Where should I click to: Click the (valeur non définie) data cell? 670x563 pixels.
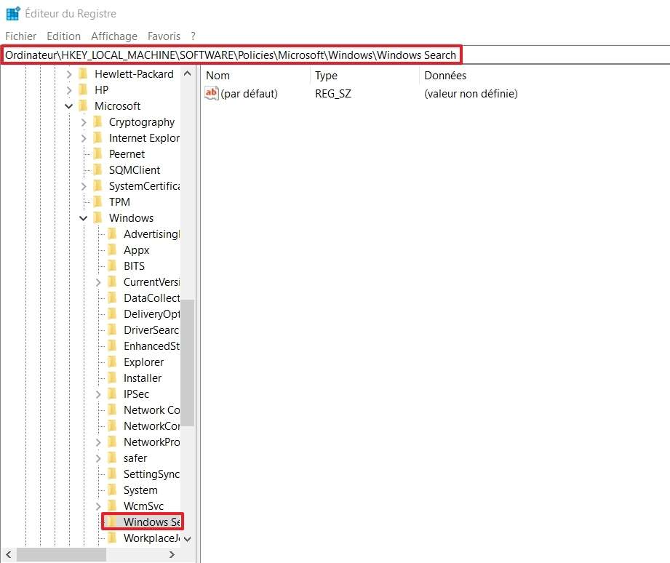pos(471,94)
